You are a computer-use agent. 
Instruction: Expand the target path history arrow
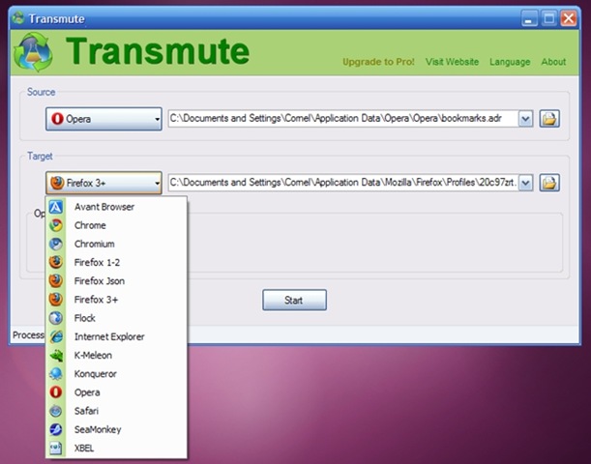pyautogui.click(x=525, y=183)
